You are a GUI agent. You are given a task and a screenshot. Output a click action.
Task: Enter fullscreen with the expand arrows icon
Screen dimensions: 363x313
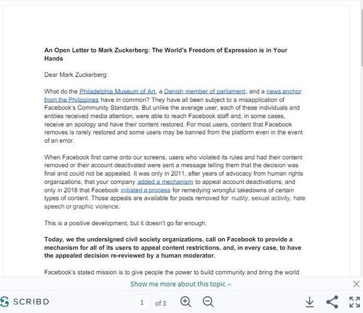point(354,302)
